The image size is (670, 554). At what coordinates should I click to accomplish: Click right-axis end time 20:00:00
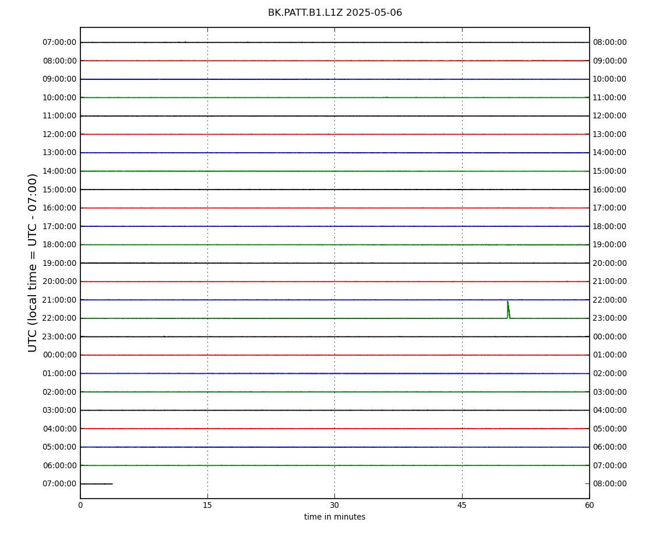[x=610, y=263]
